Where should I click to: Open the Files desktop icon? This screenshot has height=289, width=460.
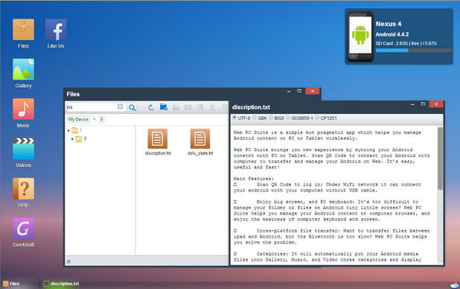[x=23, y=30]
